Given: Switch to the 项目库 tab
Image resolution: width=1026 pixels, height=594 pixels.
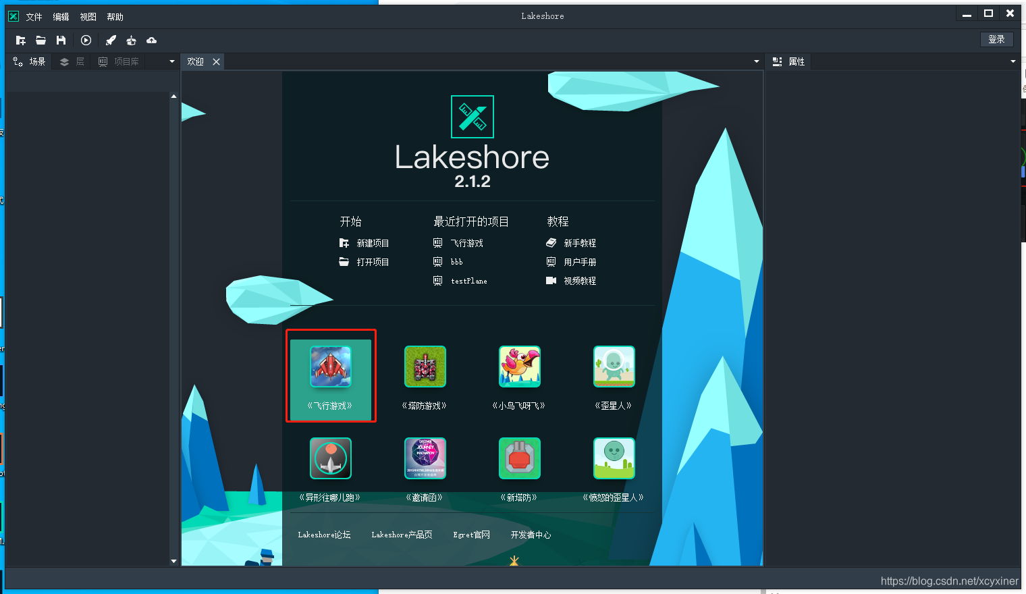Looking at the screenshot, I should pos(119,61).
